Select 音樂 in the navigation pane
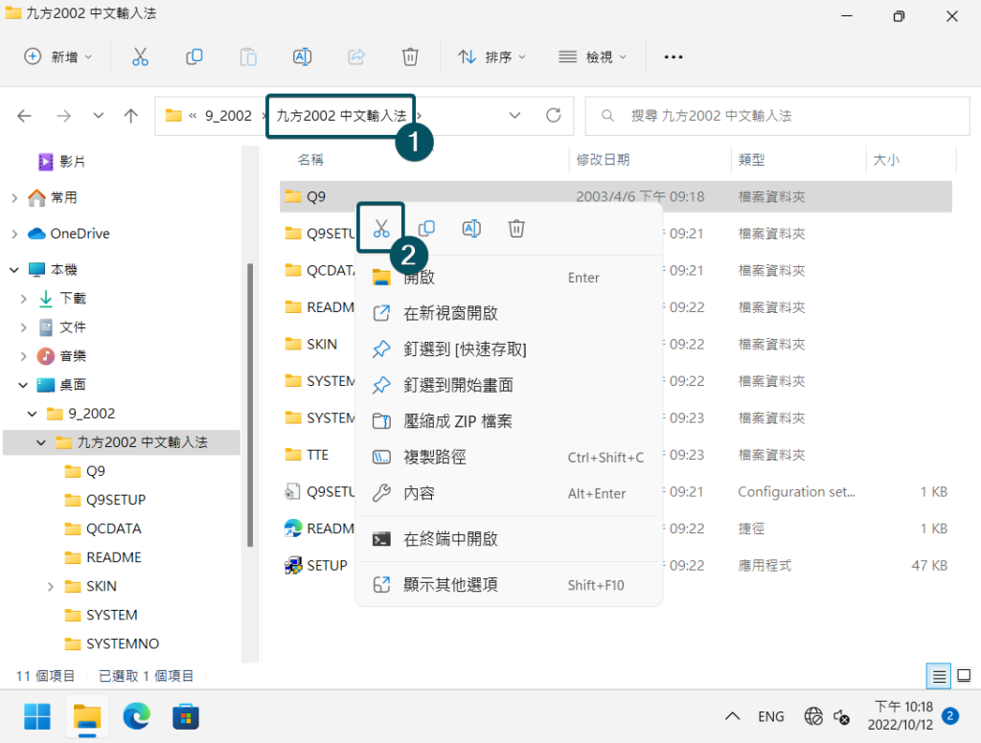 pos(62,356)
